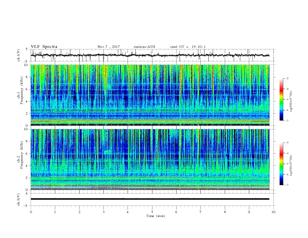
Task: Click time axis tick label "3"
Action: [x=103, y=212]
